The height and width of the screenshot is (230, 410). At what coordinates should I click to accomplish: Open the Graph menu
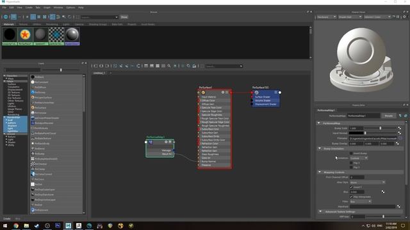coord(47,8)
